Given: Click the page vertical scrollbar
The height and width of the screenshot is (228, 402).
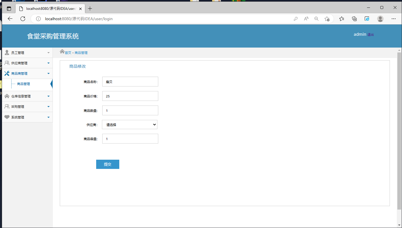Looking at the screenshot, I should tap(399, 131).
